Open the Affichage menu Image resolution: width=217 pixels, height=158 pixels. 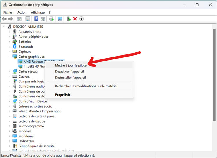(38, 12)
